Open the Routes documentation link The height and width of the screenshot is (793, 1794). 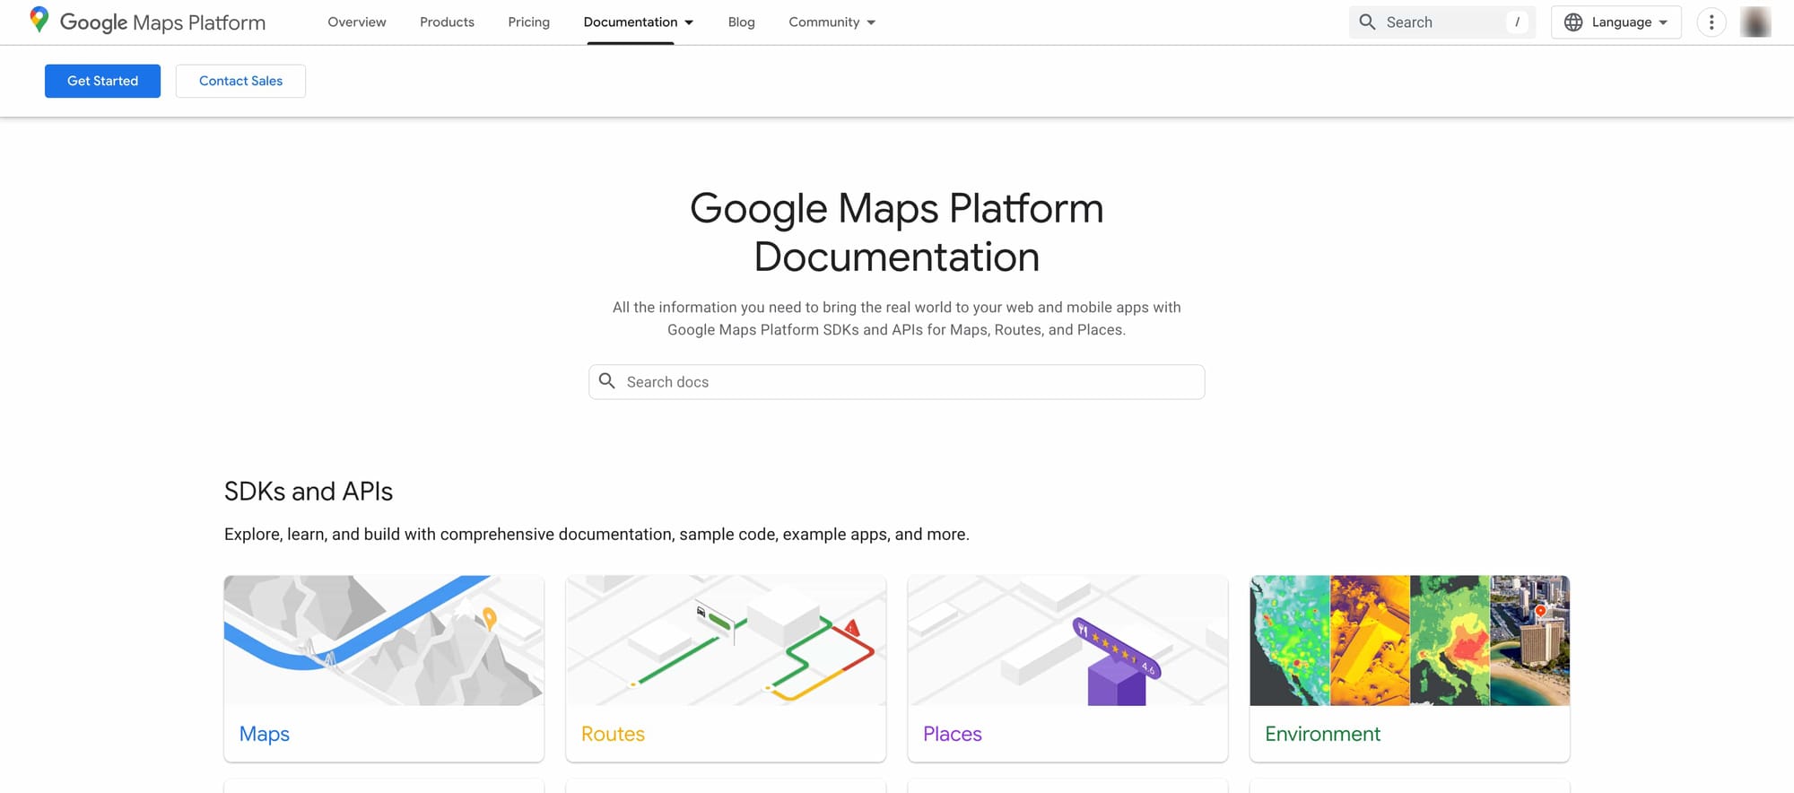[613, 734]
